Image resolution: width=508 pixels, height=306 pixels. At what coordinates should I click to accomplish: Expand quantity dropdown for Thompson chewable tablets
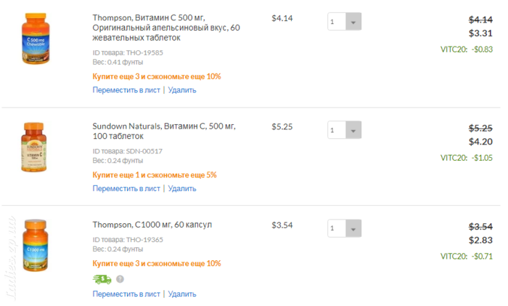[345, 22]
